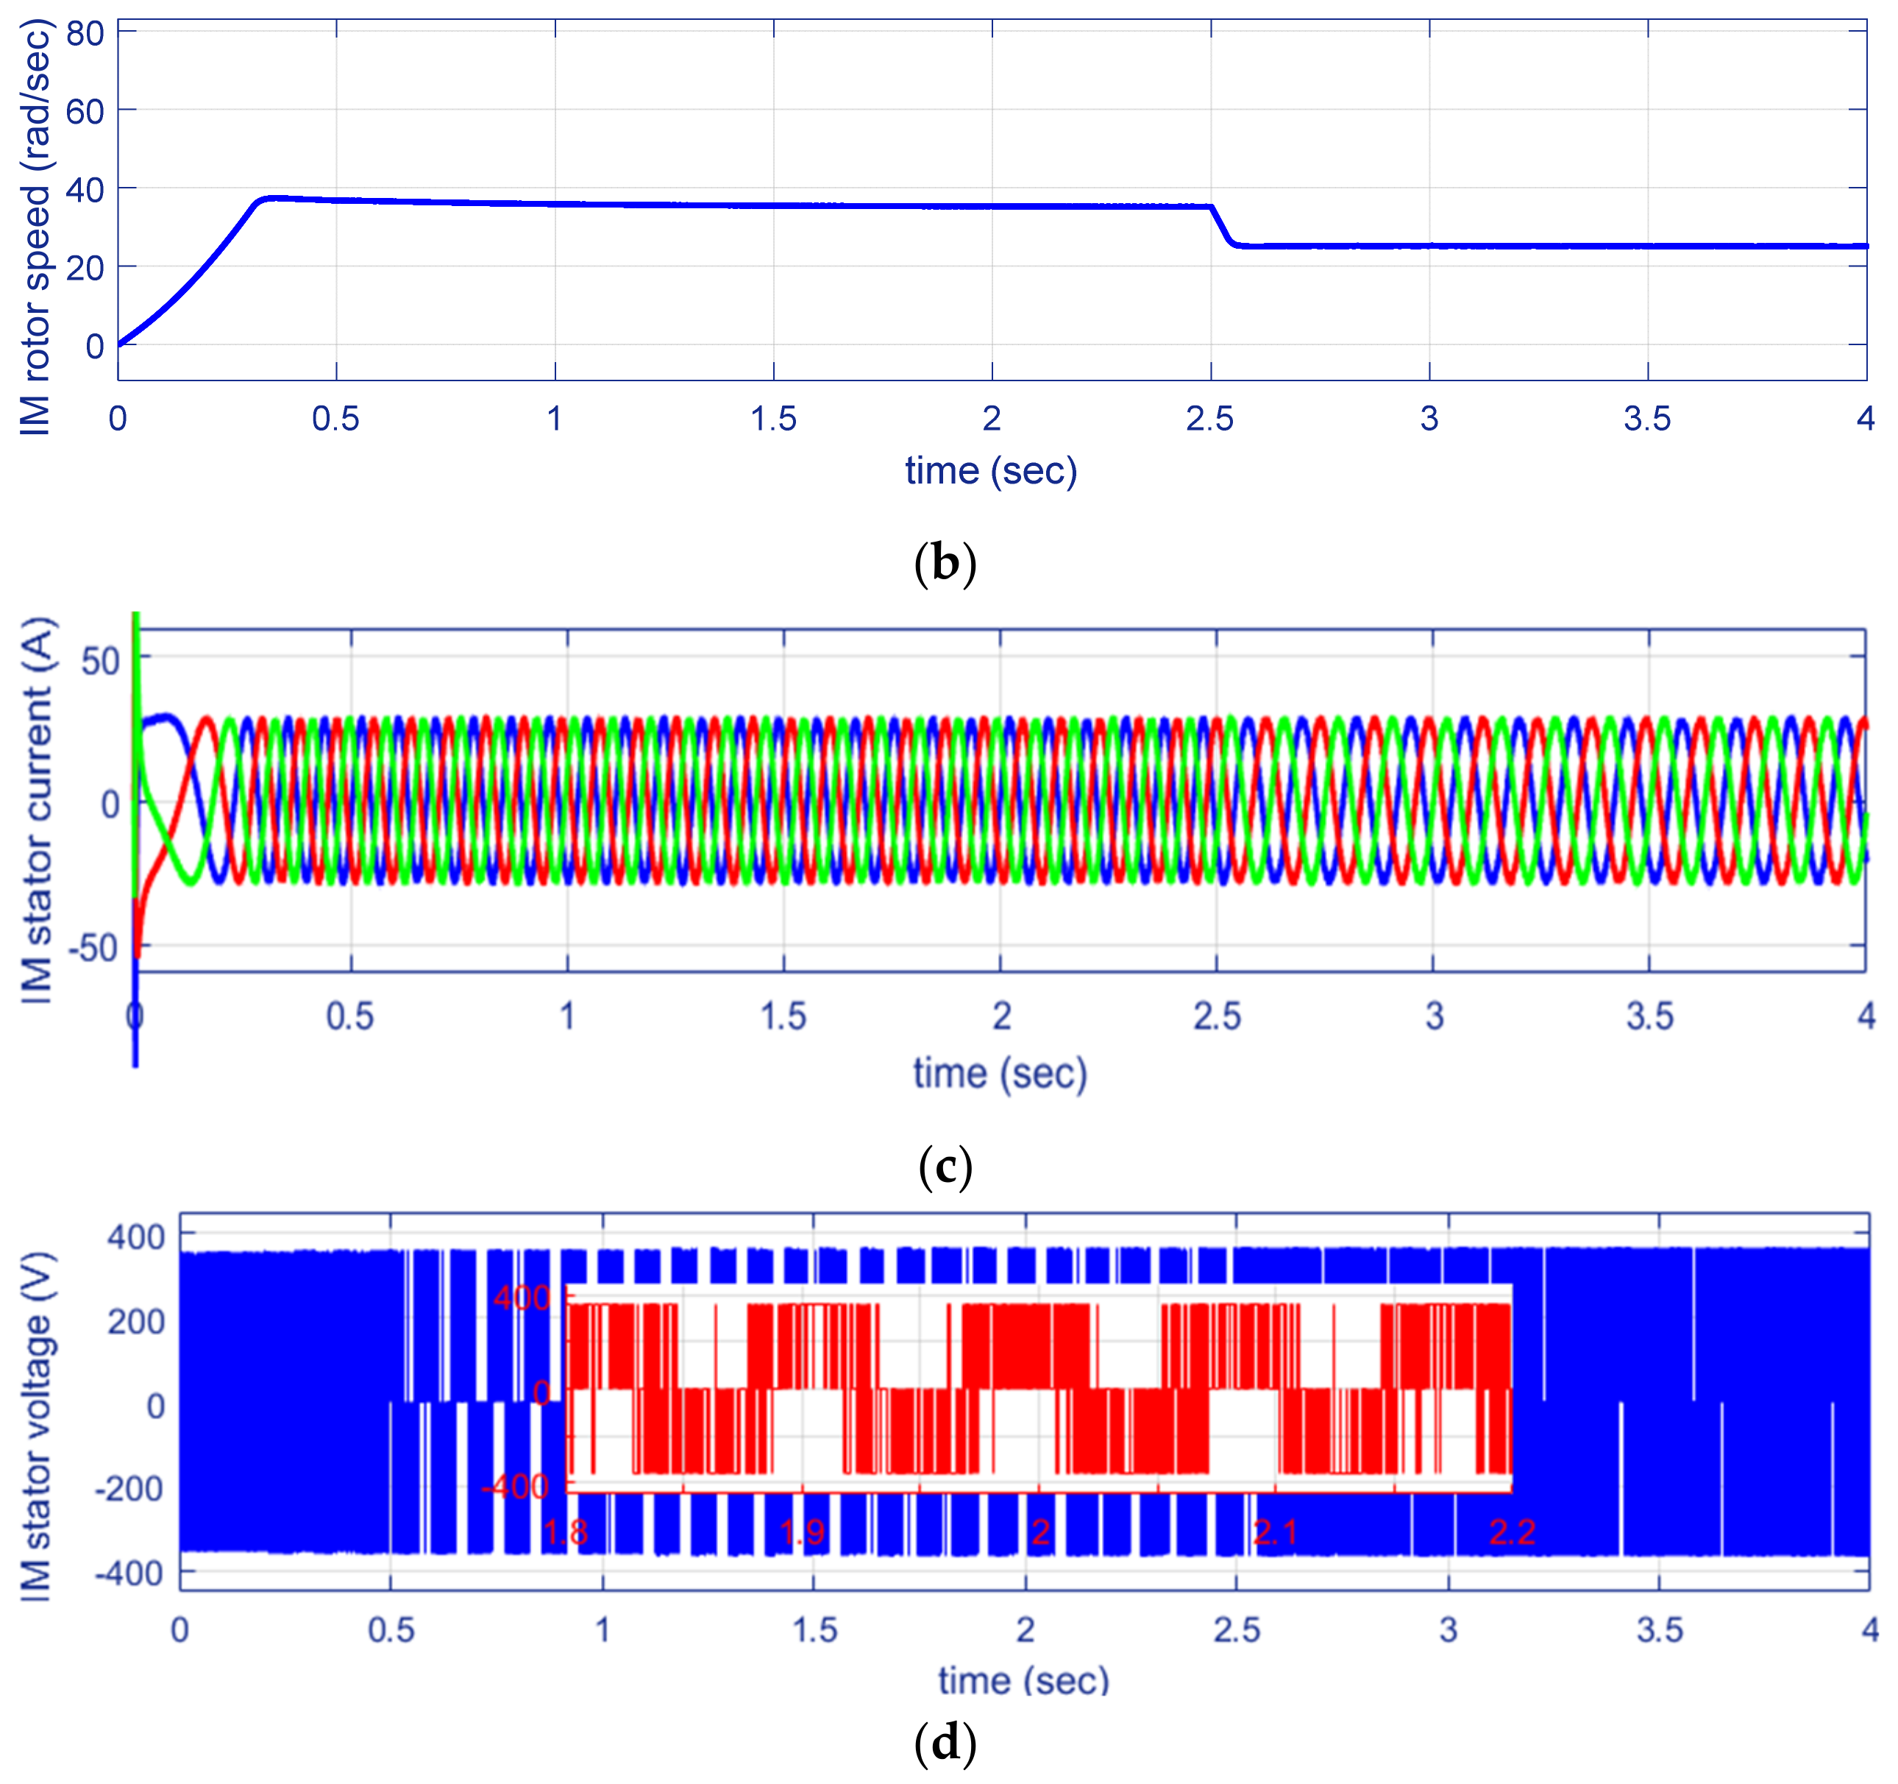Click the red 1.8 inset axis label

click(x=565, y=1533)
